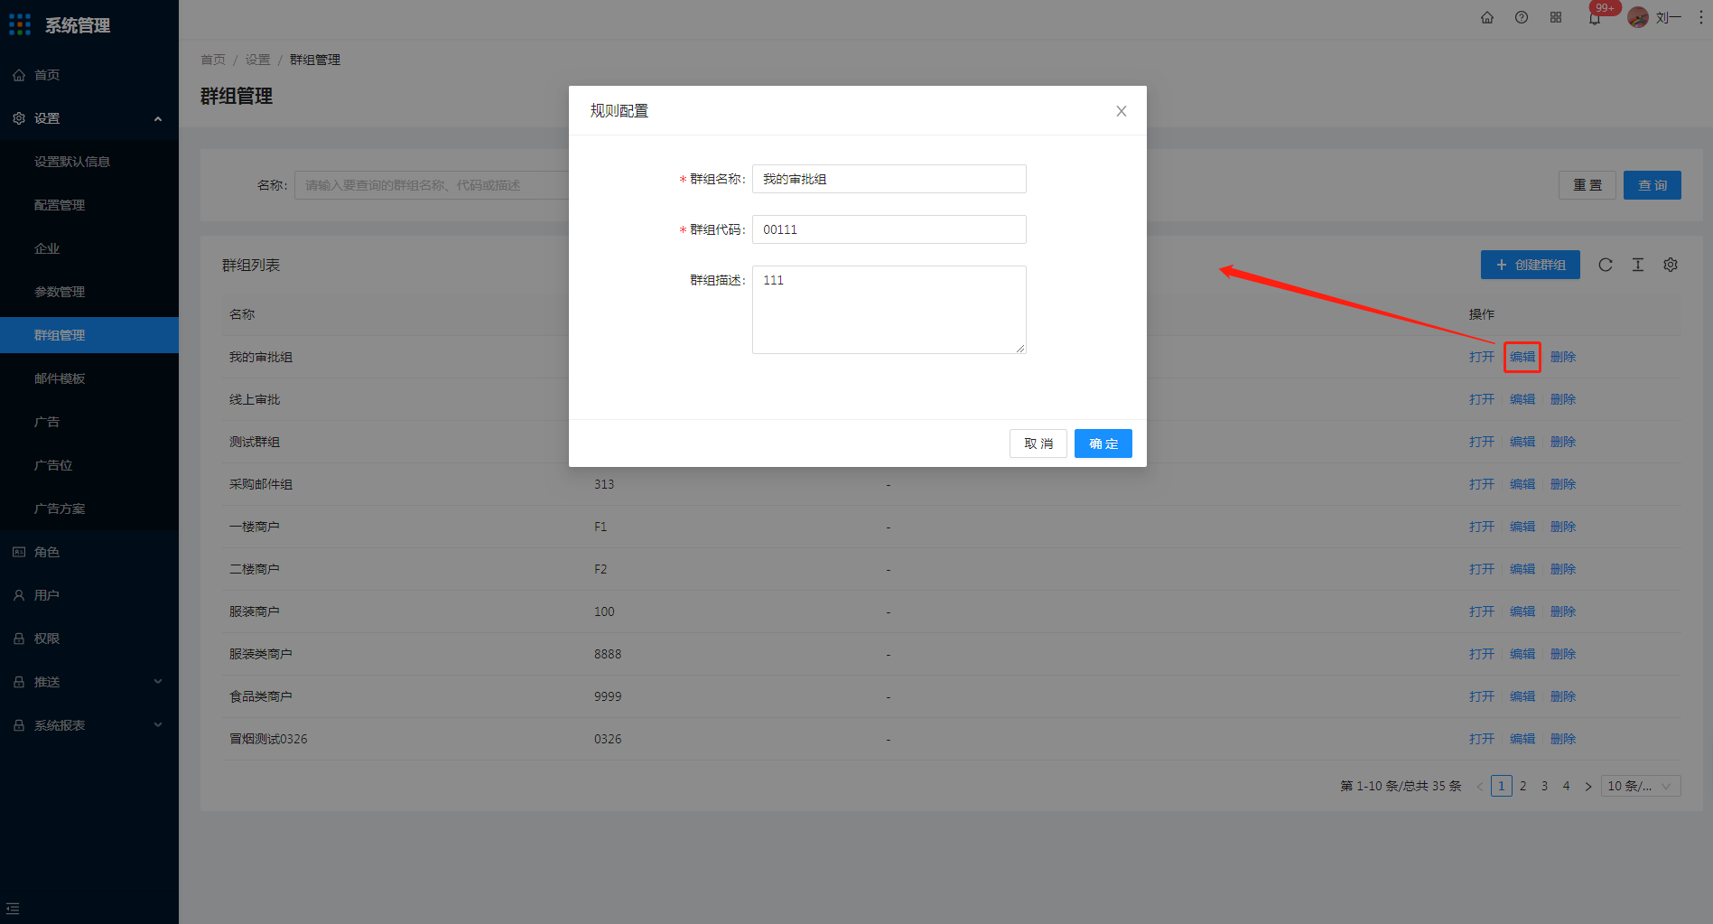Click the 食品类商户 name cell
The width and height of the screenshot is (1713, 924).
point(261,696)
